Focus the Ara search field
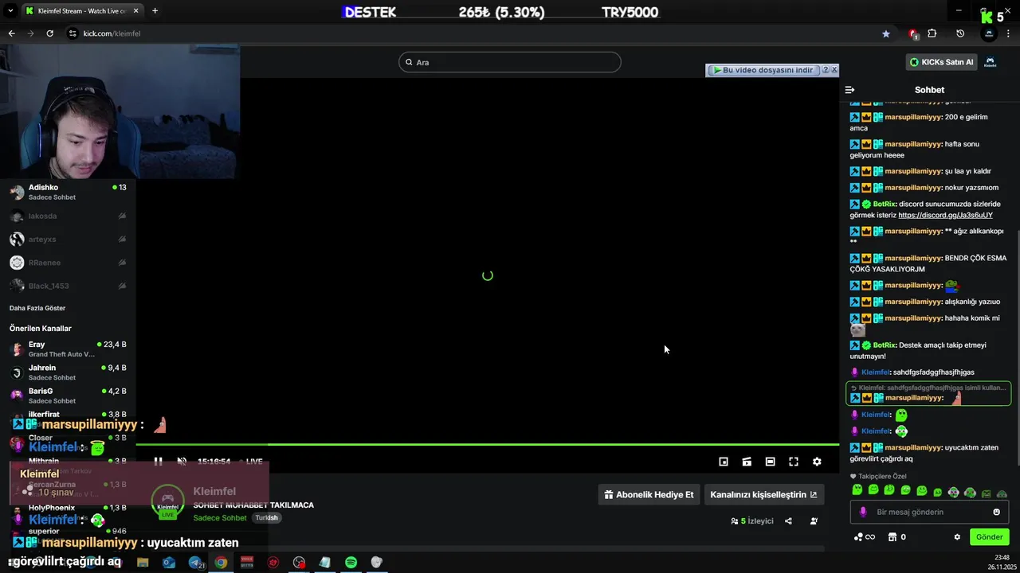The width and height of the screenshot is (1020, 573). pyautogui.click(x=510, y=62)
